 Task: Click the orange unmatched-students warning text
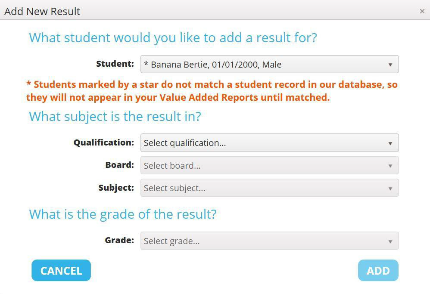pos(212,91)
